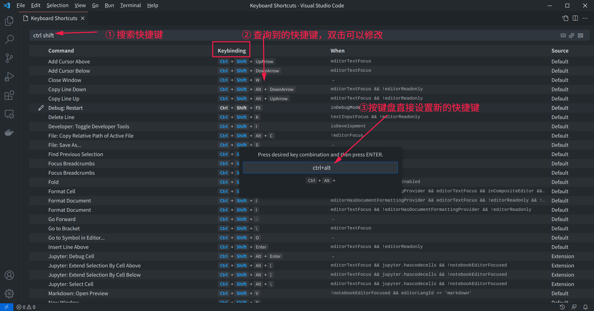Select Jupyter: Extend Selection By Cell Below

click(x=310, y=275)
